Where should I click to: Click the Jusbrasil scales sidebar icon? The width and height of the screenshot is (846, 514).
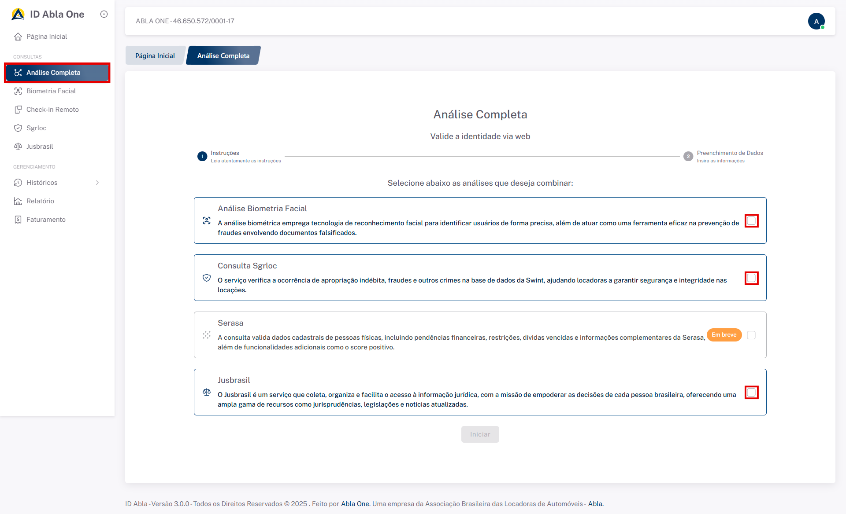(x=18, y=147)
